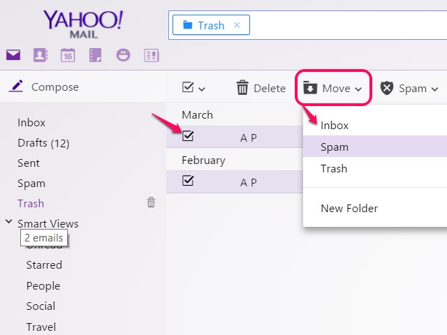447x335 pixels.
Task: Click the Smart Views heading
Action: point(48,223)
